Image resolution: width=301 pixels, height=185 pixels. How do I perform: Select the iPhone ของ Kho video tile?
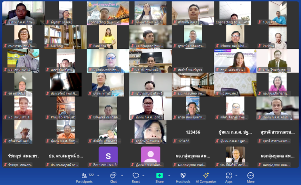click(x=235, y=37)
